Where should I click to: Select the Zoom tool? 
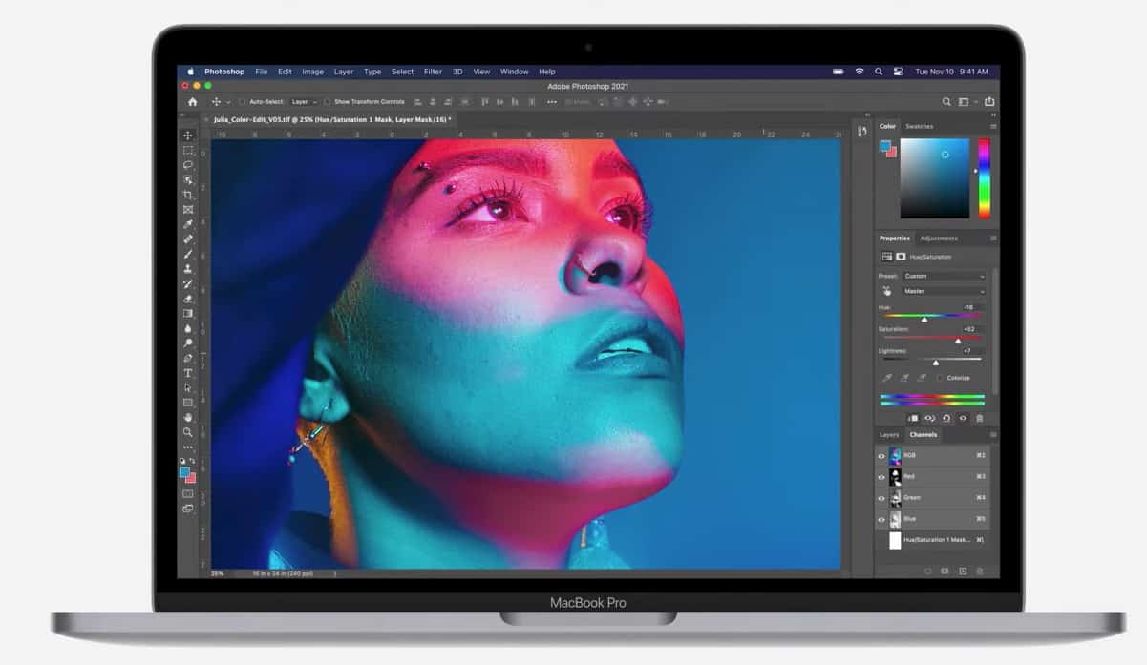188,431
